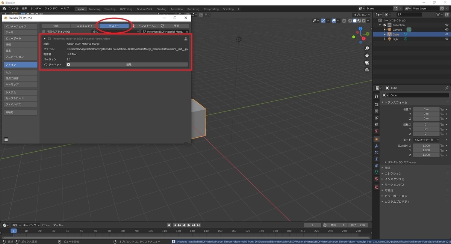
Task: Open the Texture properties checker tab
Action: tap(376, 187)
